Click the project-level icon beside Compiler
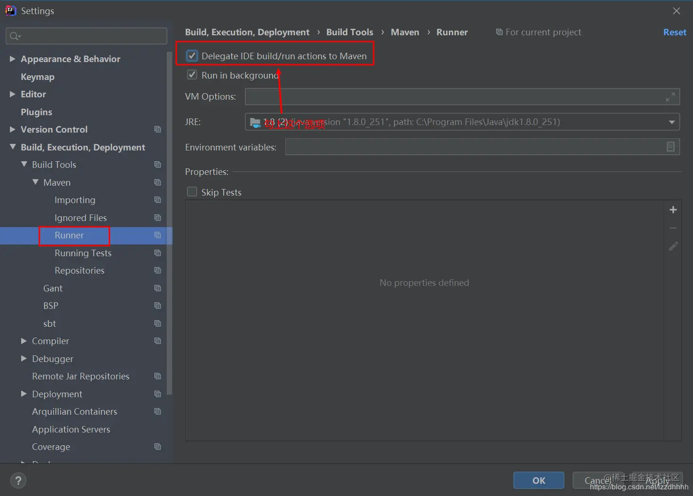Image resolution: width=693 pixels, height=496 pixels. (158, 341)
